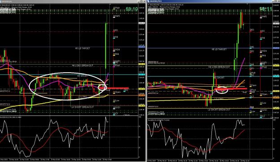280x162 pixels.
Task: Select the WOpen label on M15 chart
Action: [264, 94]
